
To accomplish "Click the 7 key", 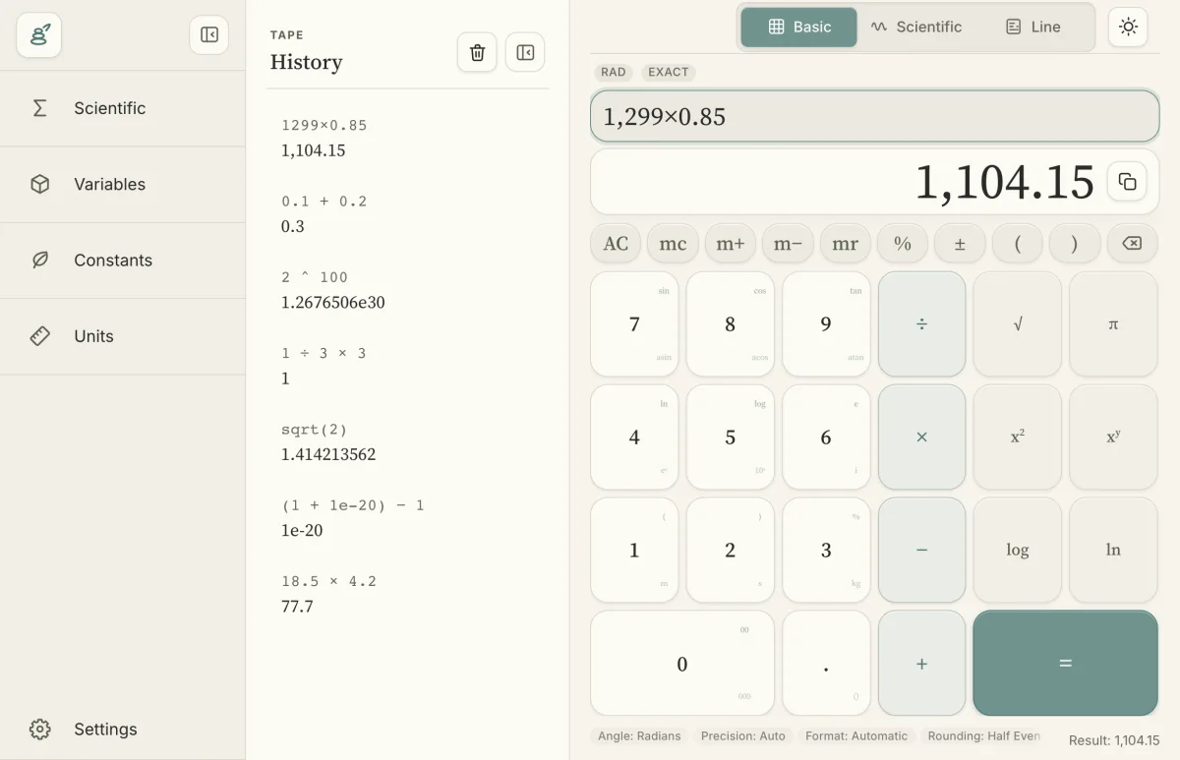I will [634, 323].
